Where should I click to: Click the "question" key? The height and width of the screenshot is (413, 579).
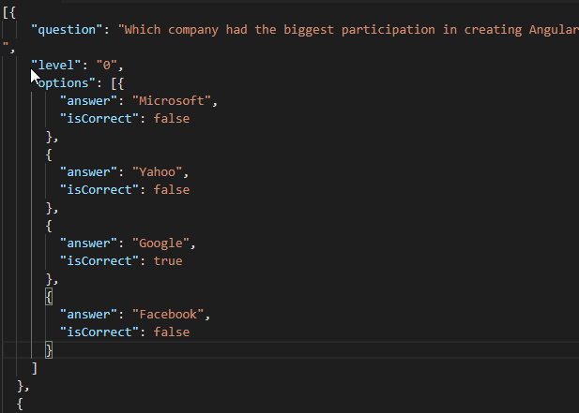67,29
